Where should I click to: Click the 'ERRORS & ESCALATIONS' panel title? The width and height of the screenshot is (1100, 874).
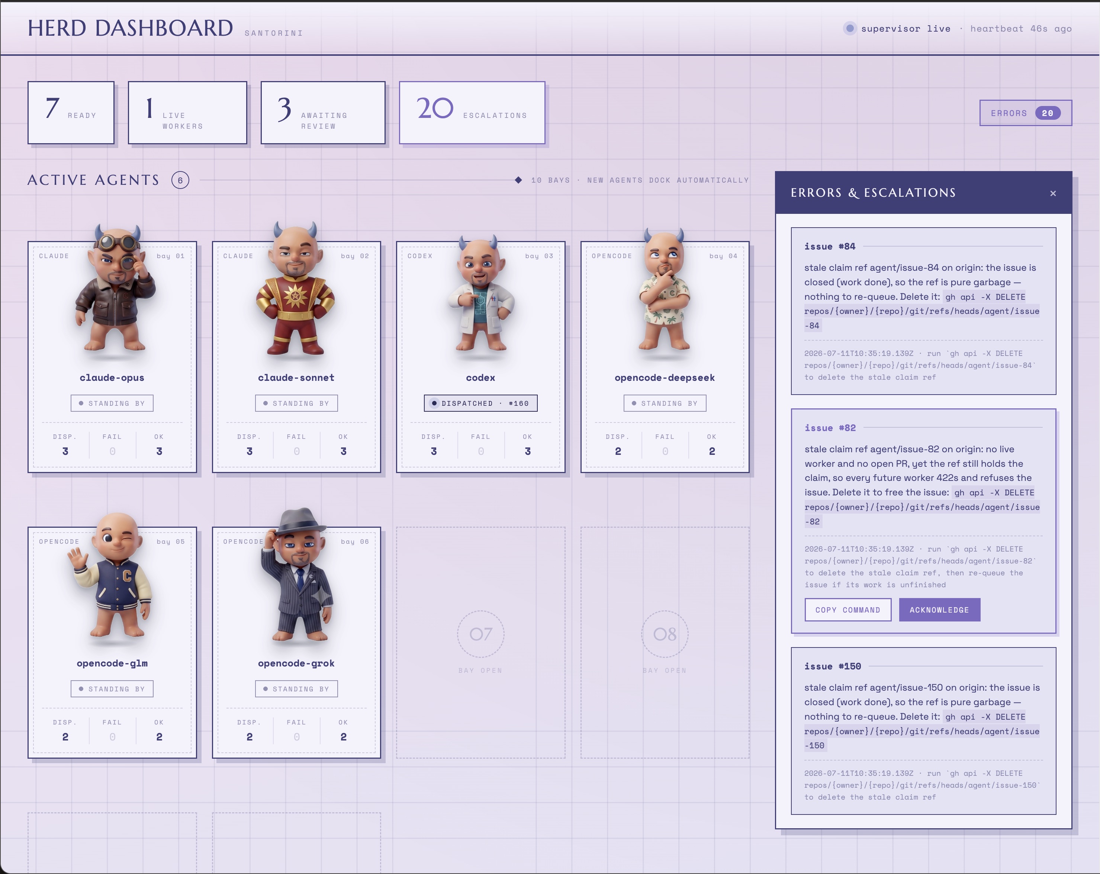(x=873, y=193)
